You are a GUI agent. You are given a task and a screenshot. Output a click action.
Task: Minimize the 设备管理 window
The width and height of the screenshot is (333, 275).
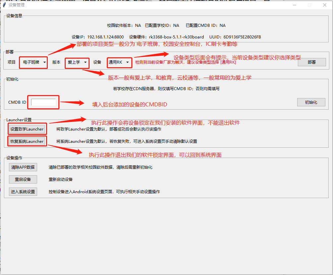coord(294,5)
